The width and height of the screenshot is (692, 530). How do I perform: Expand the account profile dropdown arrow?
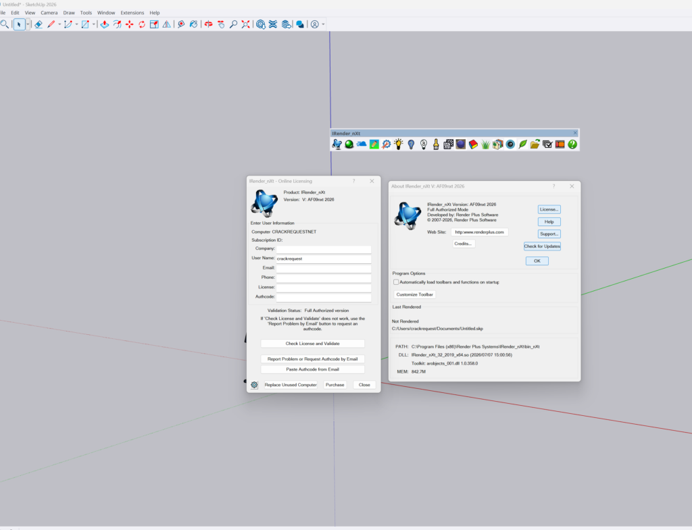click(x=323, y=24)
